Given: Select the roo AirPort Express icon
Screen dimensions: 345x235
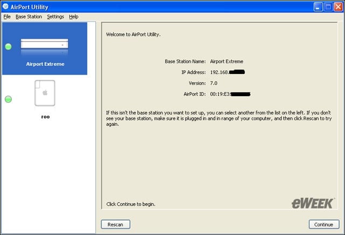Looking at the screenshot, I should [45, 93].
